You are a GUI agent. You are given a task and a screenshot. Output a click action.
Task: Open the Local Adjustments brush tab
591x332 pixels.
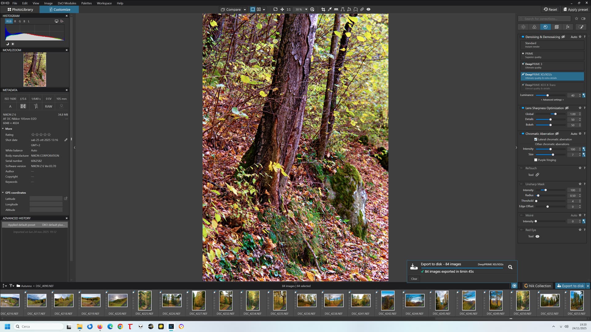pyautogui.click(x=581, y=27)
